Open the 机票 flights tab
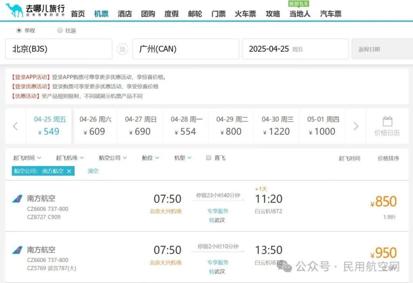Screen dimensions: 413x283 102,14
